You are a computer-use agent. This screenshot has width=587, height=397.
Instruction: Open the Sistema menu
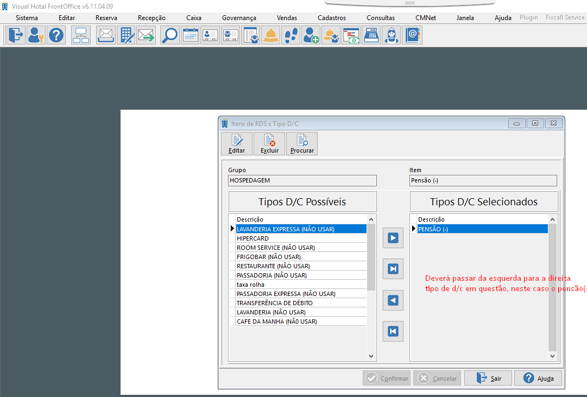click(x=27, y=18)
